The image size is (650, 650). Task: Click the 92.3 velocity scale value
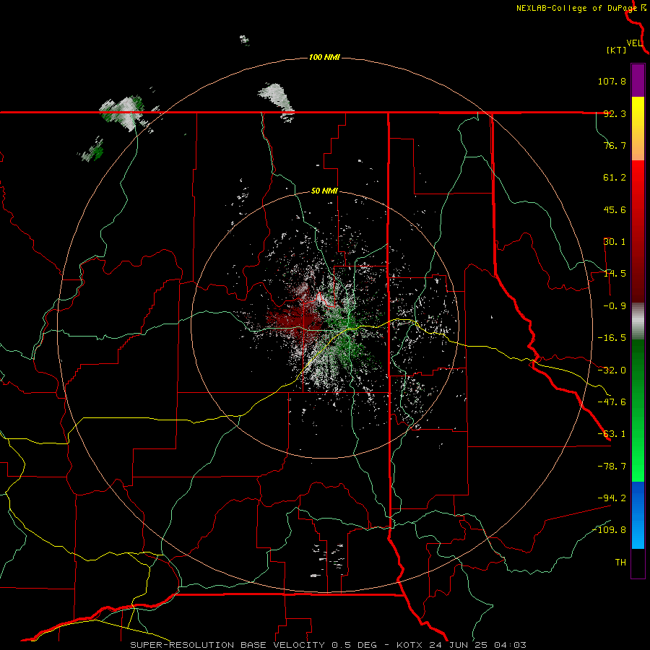click(x=615, y=113)
